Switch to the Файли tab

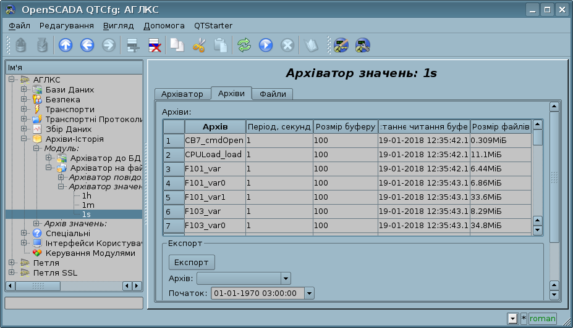[x=273, y=94]
